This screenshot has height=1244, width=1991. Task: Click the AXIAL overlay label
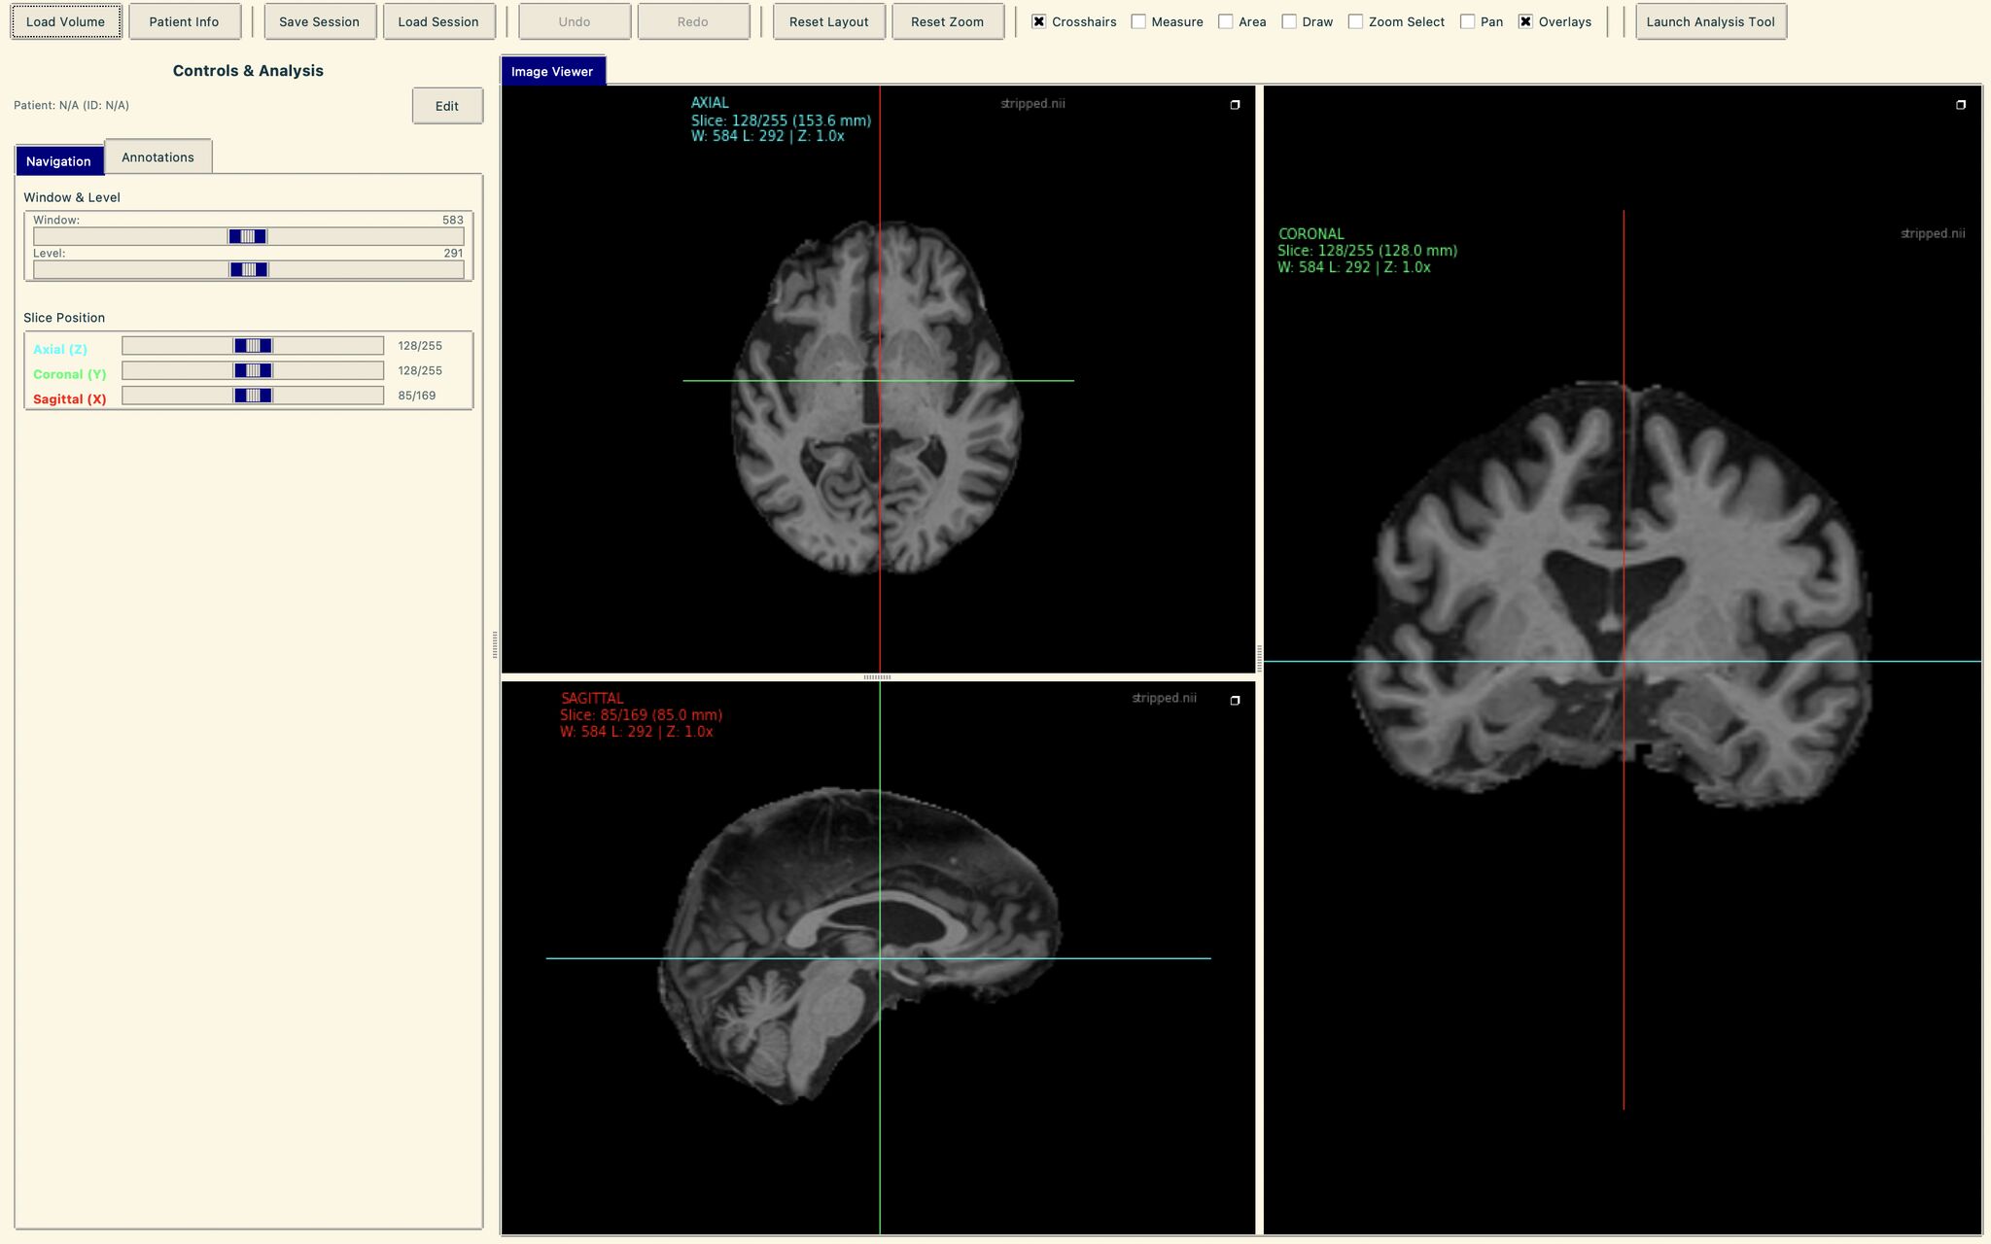click(710, 102)
